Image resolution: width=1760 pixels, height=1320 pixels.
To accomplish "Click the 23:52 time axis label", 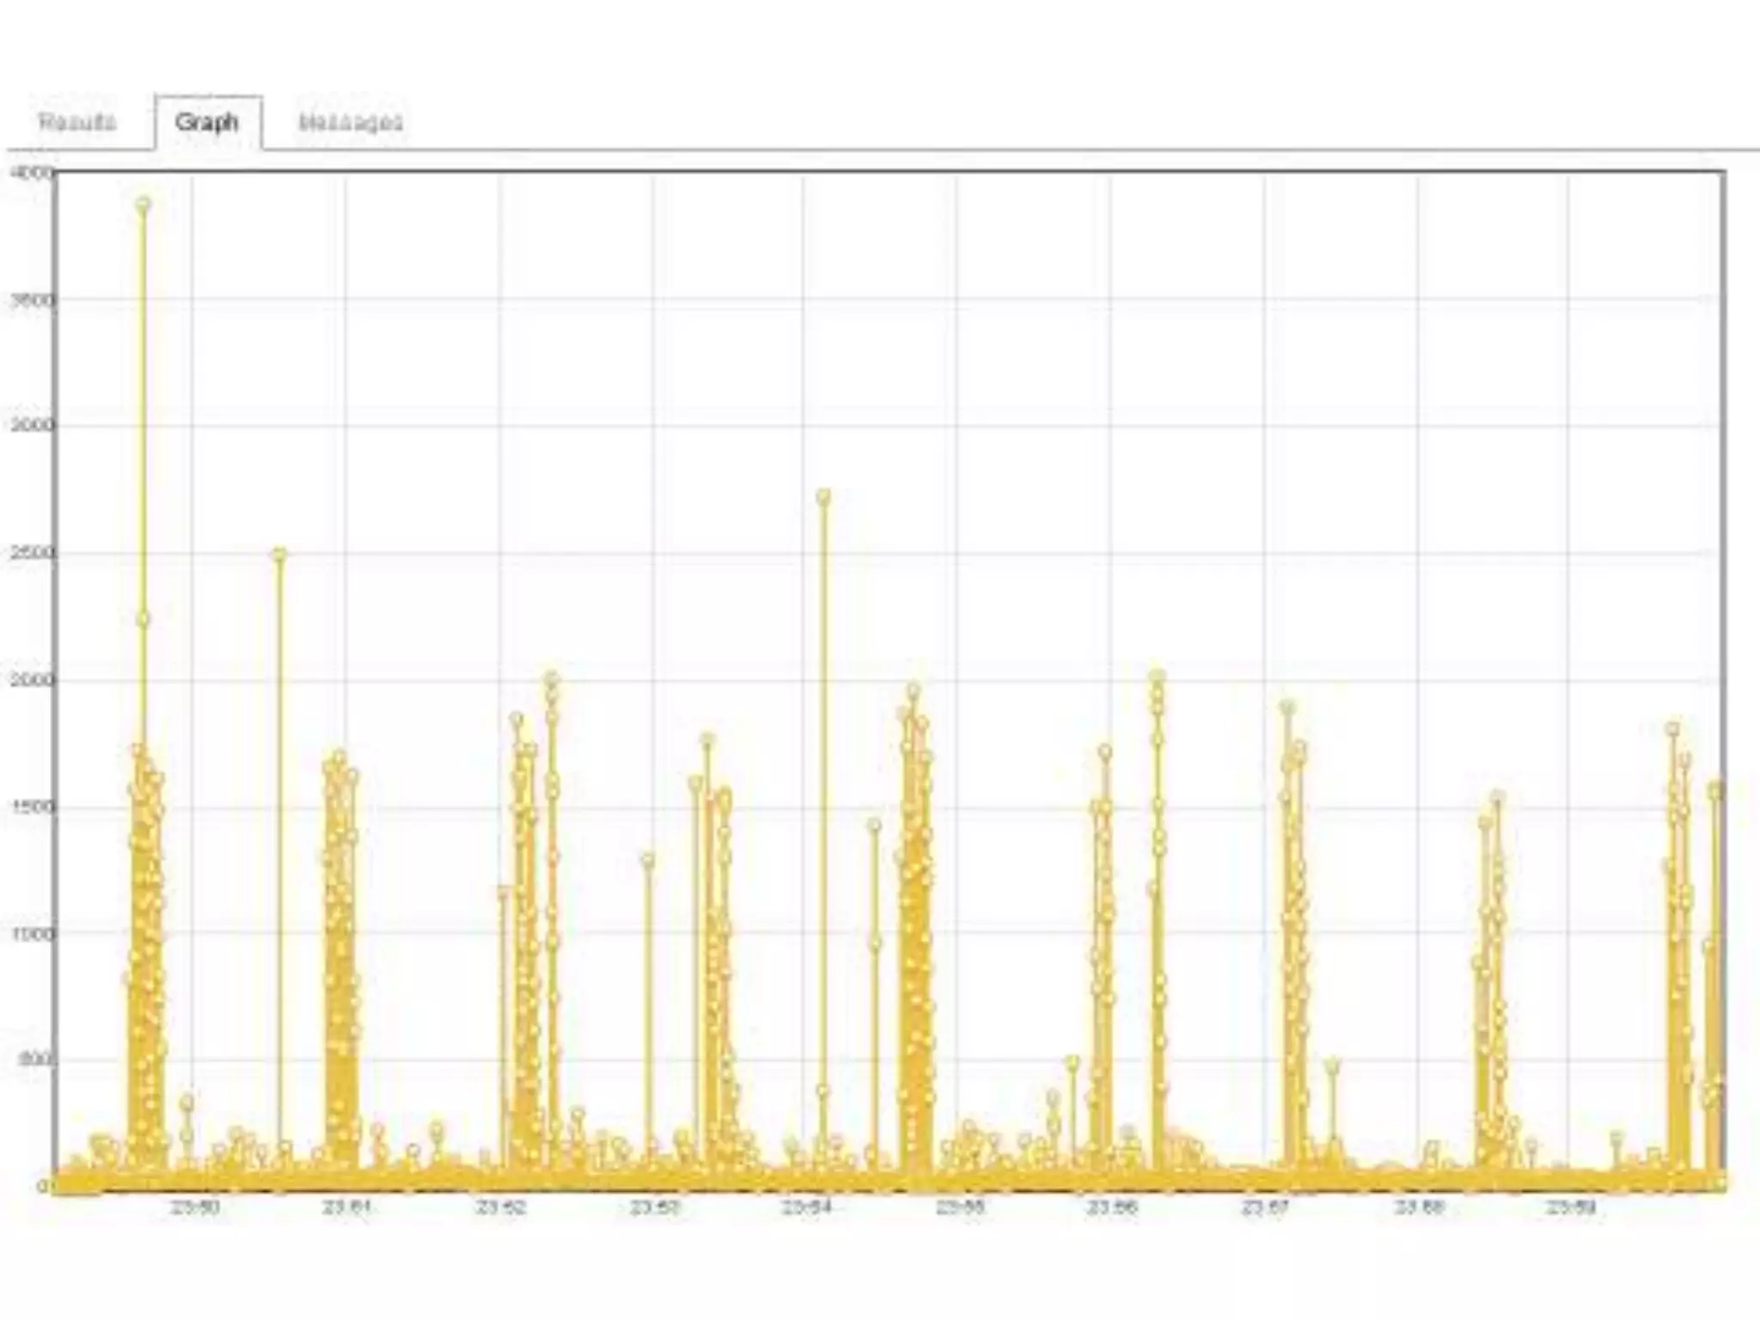I will 501,1207.
